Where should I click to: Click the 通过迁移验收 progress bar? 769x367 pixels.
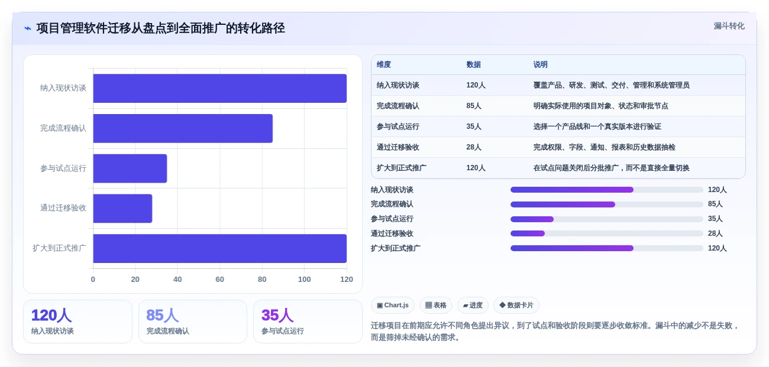pos(607,233)
